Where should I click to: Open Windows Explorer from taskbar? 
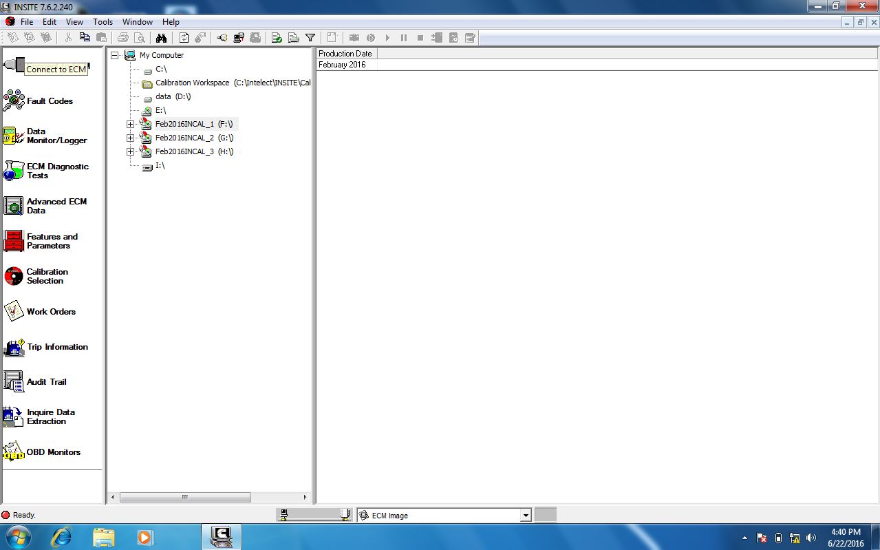[103, 537]
